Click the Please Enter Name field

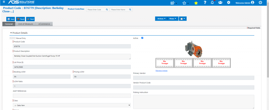(x=121, y=10)
